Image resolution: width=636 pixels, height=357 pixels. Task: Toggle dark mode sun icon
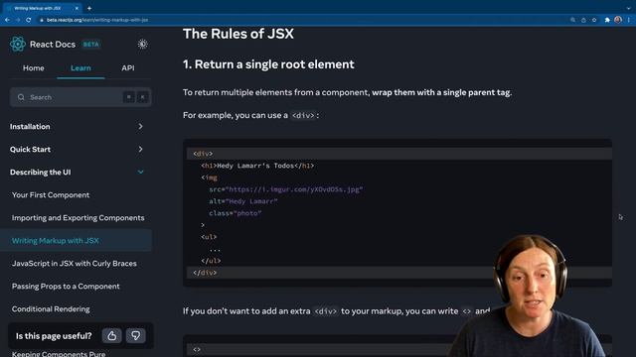tap(142, 44)
